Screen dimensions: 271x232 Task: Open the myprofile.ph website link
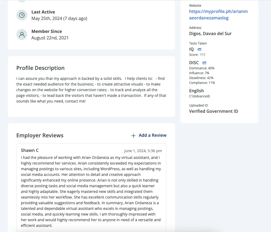[x=218, y=15]
